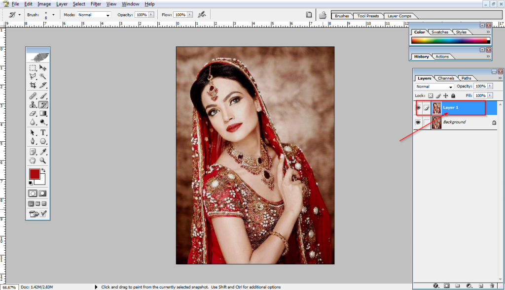Expand Layers palette options menu

[x=500, y=78]
